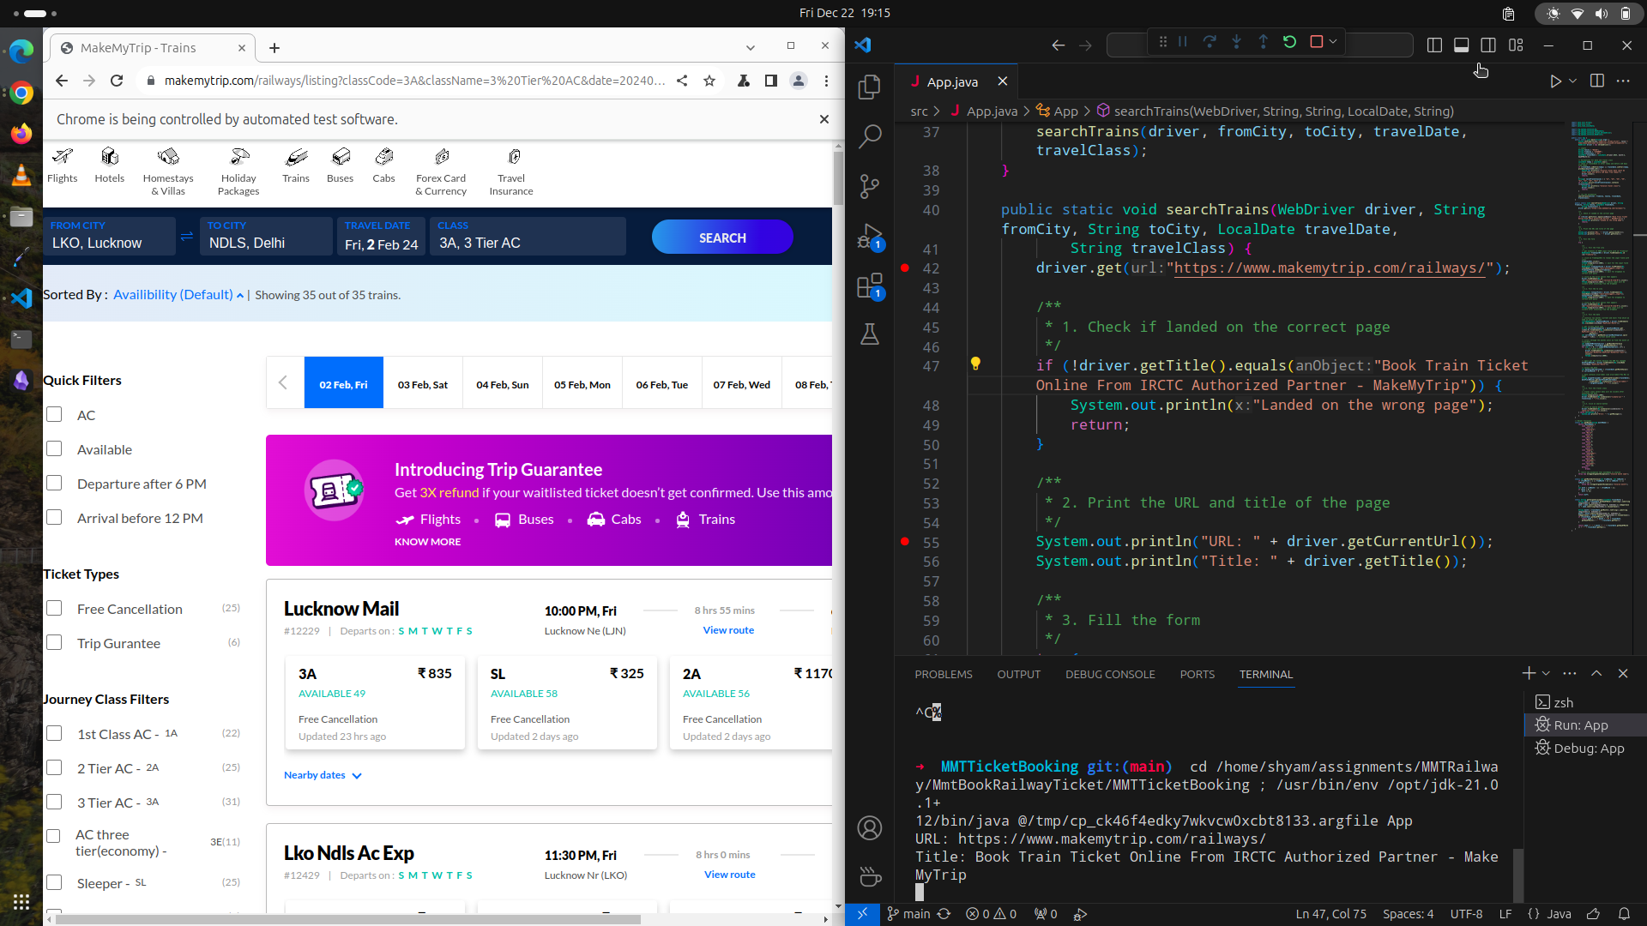Open View route for Lucknow Mail
Screen dimensions: 1647x926
[728, 630]
